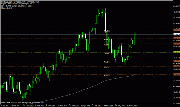
Task: Click the 1.41140 price axis value
Action: point(177,58)
